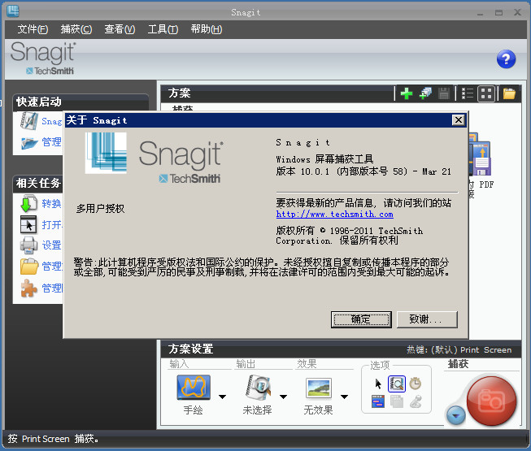Open the 文件(F) menu
The width and height of the screenshot is (531, 451).
(33, 29)
